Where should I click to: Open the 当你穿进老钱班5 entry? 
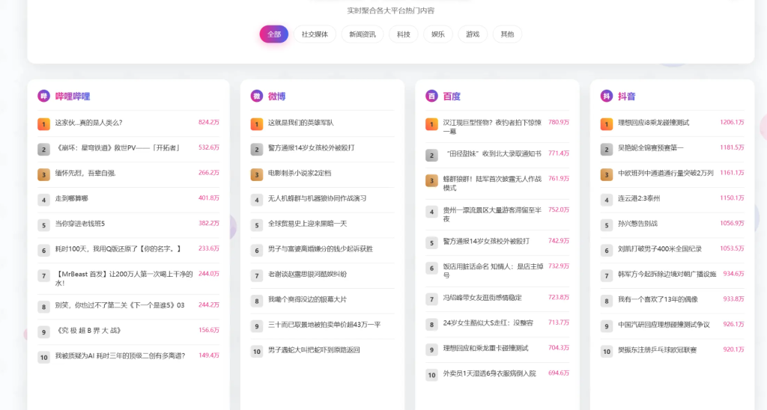[x=79, y=224]
